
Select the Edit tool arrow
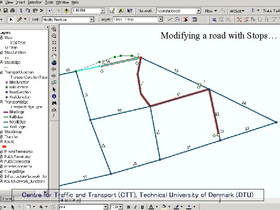11,19
